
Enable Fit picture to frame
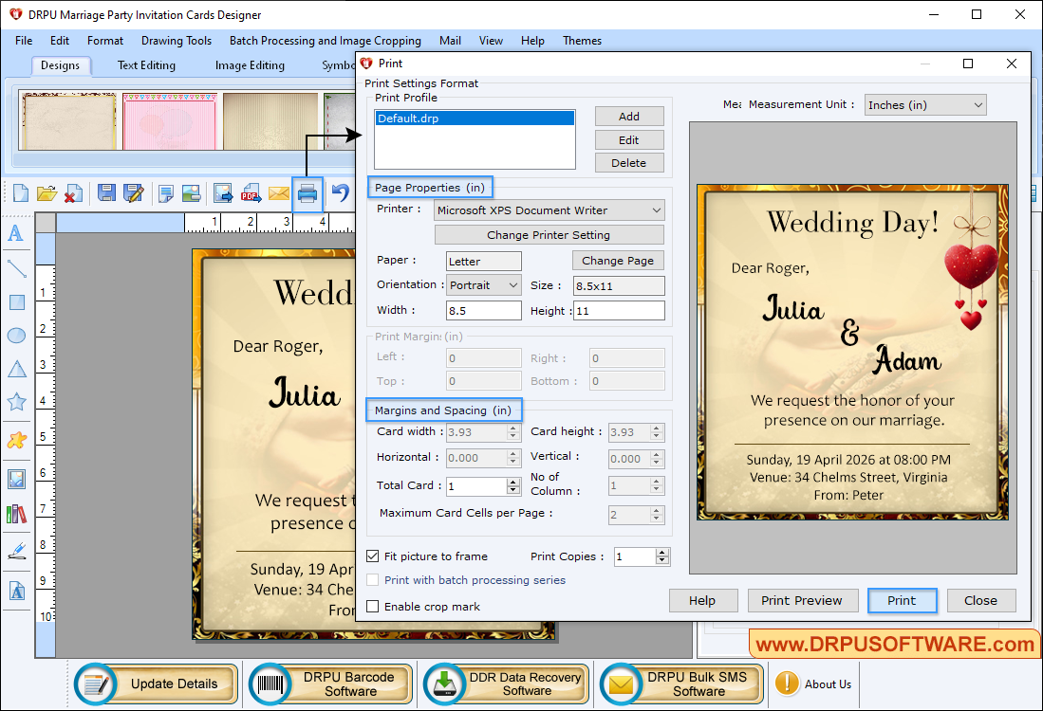coord(373,556)
